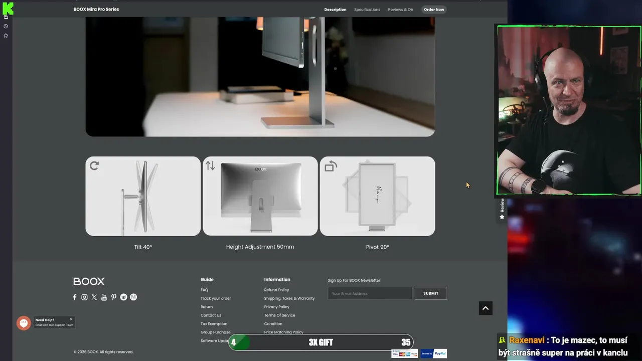Screen dimensions: 642x361
Task: Open the BOOX Reddit icon
Action: click(123, 297)
